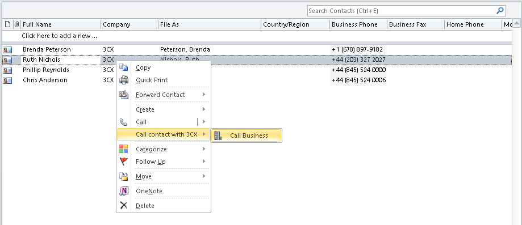Image resolution: width=522 pixels, height=225 pixels.
Task: Select Call Business in 3CX submenu
Action: 247,135
